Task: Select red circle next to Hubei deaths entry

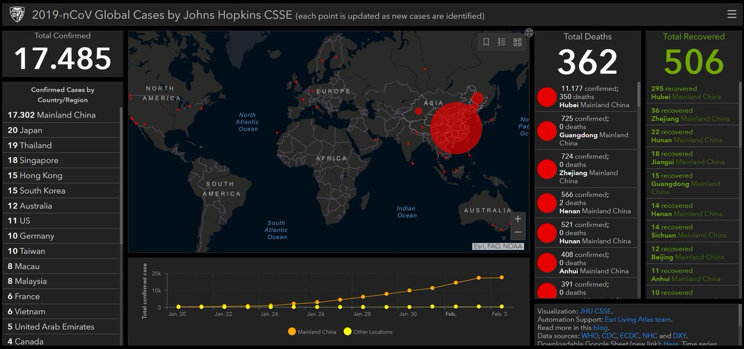Action: pyautogui.click(x=547, y=97)
